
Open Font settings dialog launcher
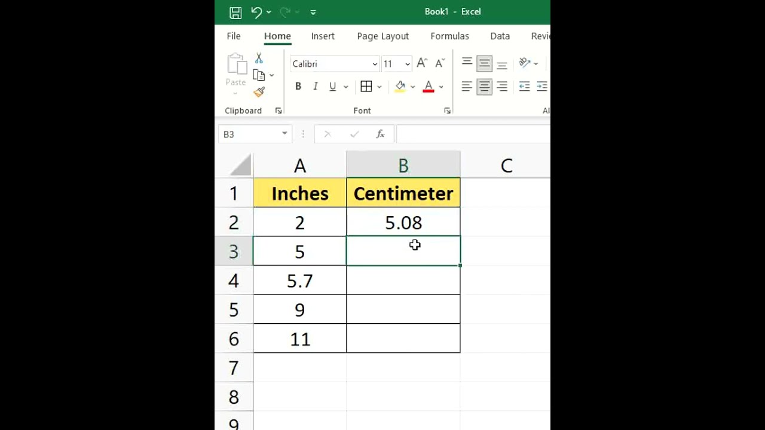coord(447,110)
